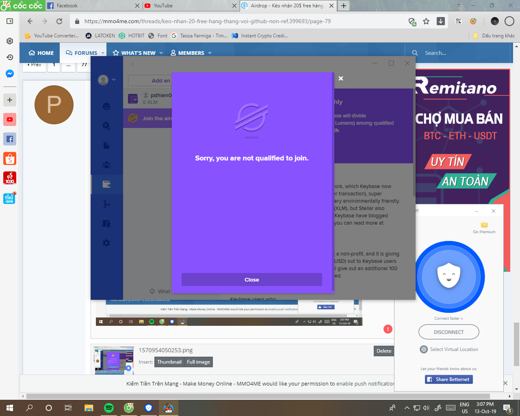Open File Explorer from the taskbar
This screenshot has height=416, width=520.
pyautogui.click(x=89, y=408)
